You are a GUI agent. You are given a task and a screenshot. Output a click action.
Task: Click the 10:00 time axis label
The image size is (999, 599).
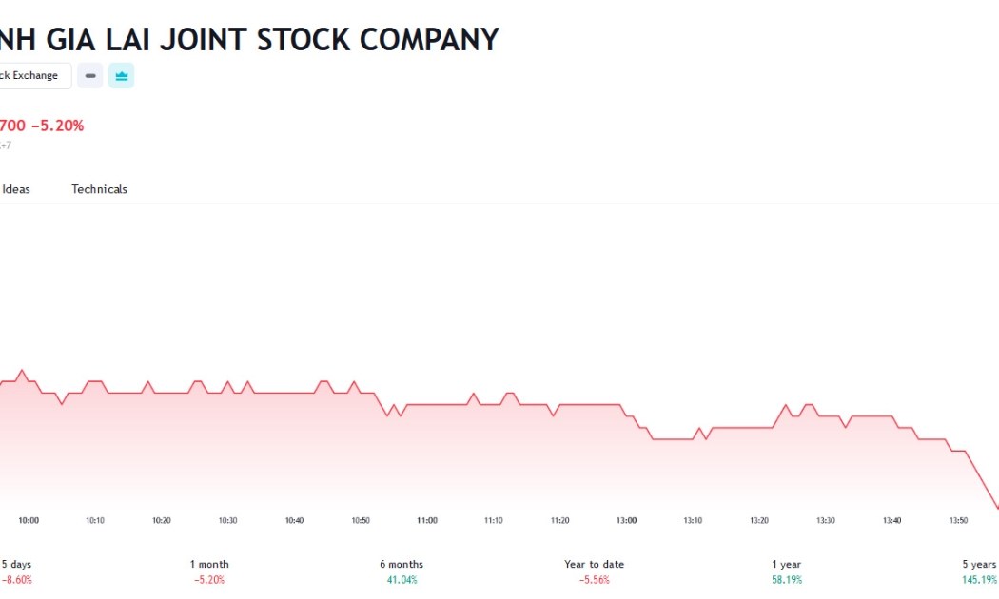(29, 521)
